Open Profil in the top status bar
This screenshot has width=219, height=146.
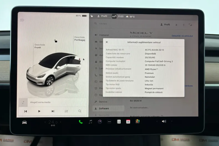102,16
